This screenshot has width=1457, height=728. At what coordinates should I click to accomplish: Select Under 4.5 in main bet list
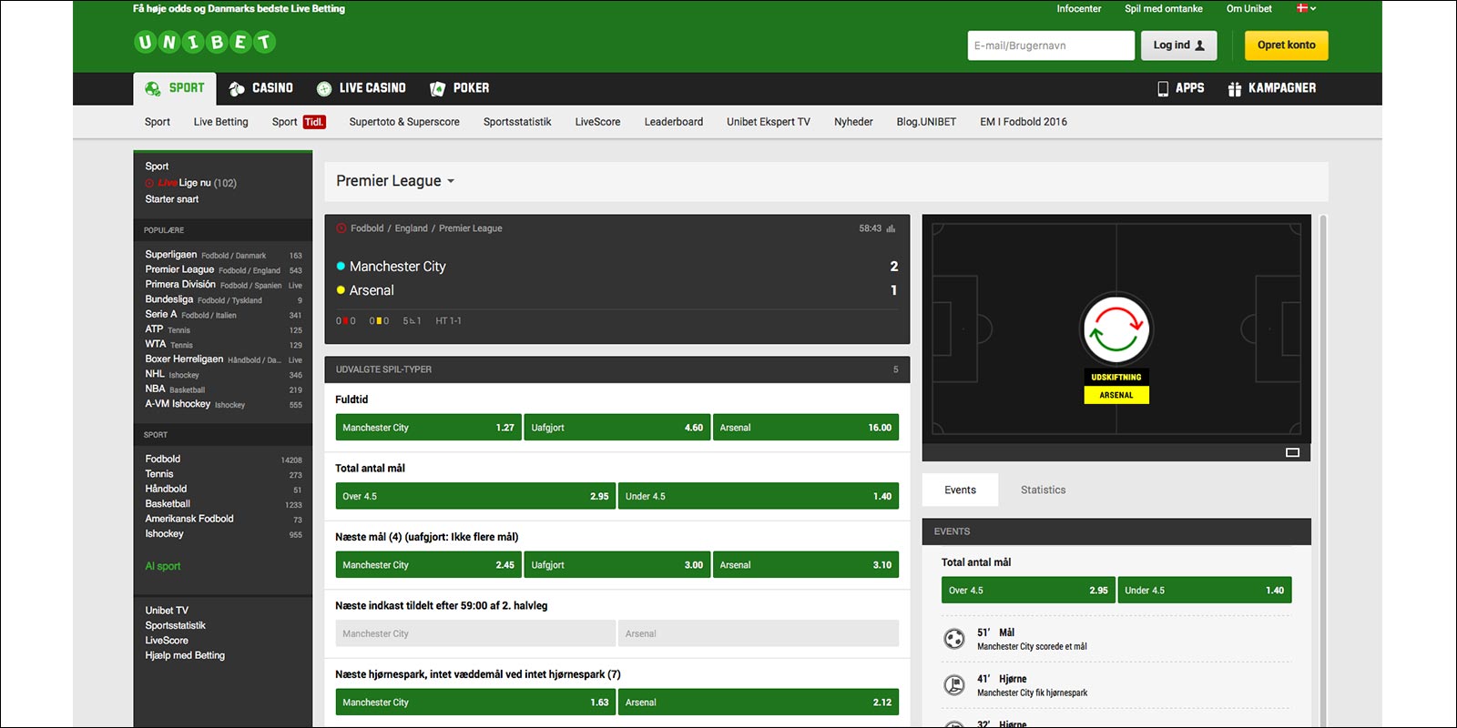click(x=759, y=497)
